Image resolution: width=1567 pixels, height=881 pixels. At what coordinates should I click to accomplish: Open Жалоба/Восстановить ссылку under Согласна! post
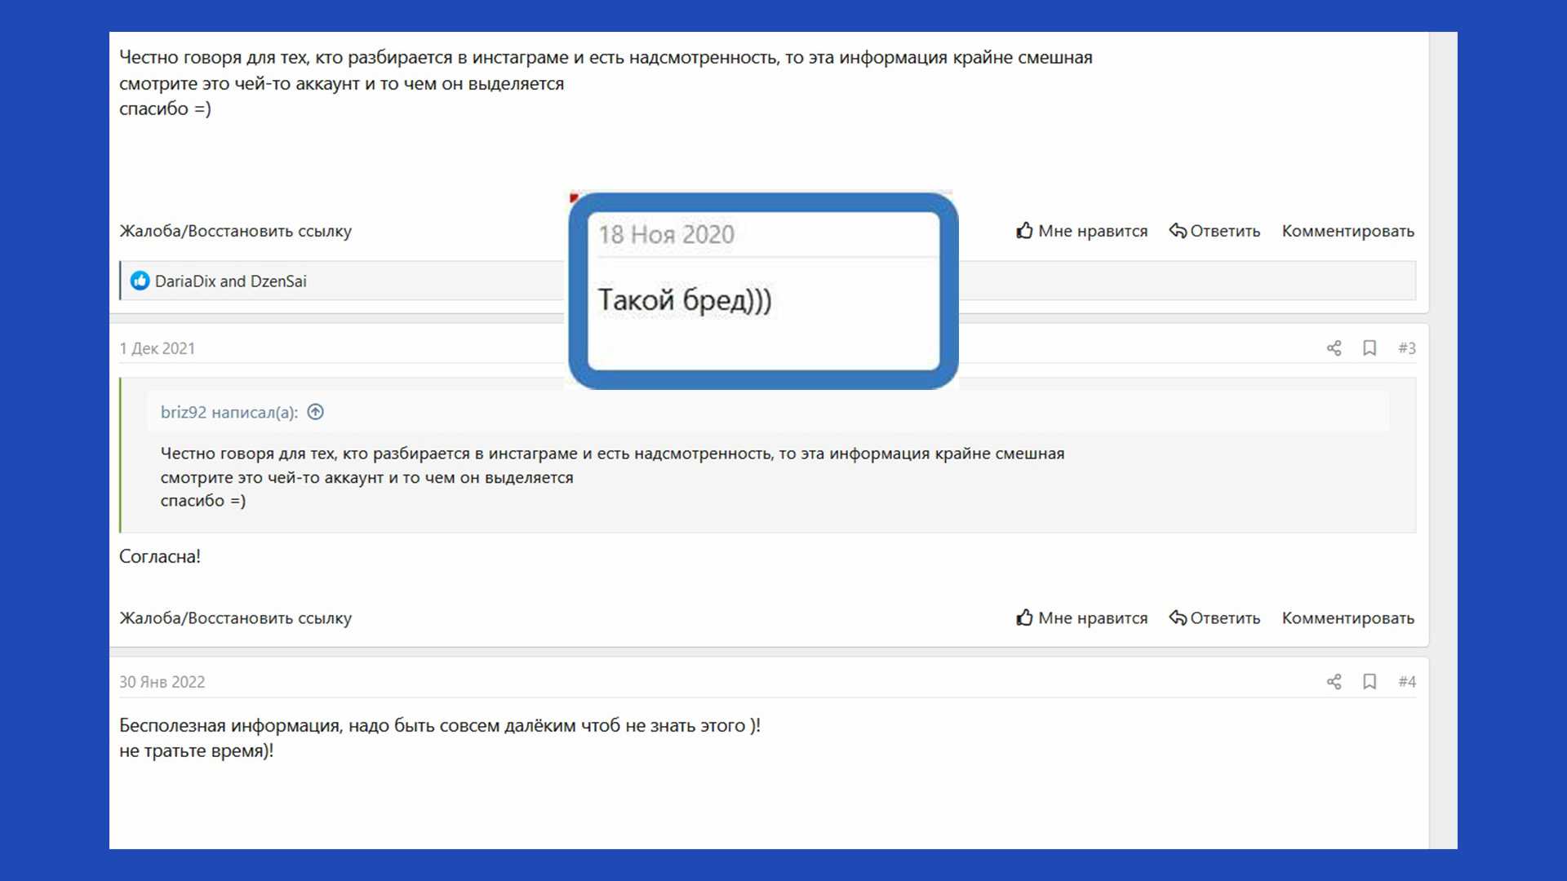click(235, 618)
